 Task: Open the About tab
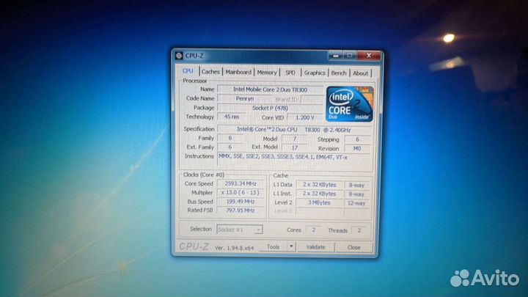coord(360,73)
